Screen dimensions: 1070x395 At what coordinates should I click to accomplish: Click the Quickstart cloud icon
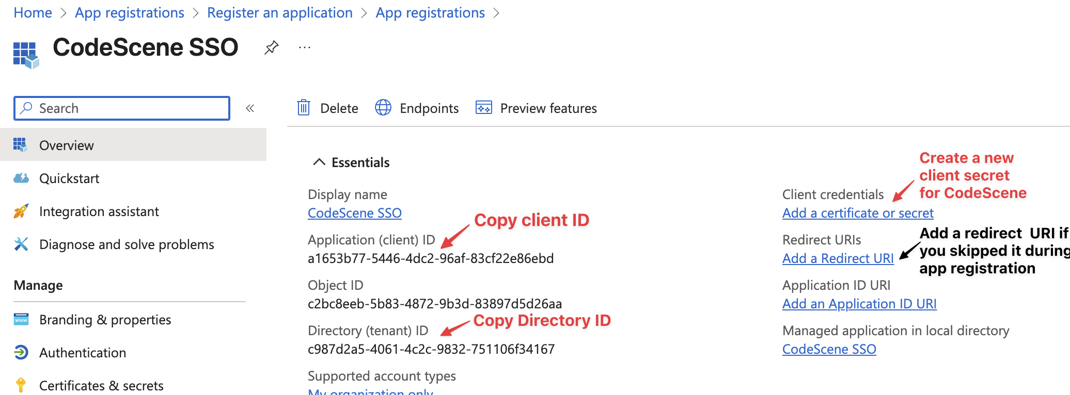(x=21, y=178)
